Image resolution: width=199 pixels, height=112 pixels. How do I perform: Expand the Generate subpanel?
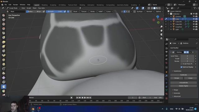tap(177, 93)
